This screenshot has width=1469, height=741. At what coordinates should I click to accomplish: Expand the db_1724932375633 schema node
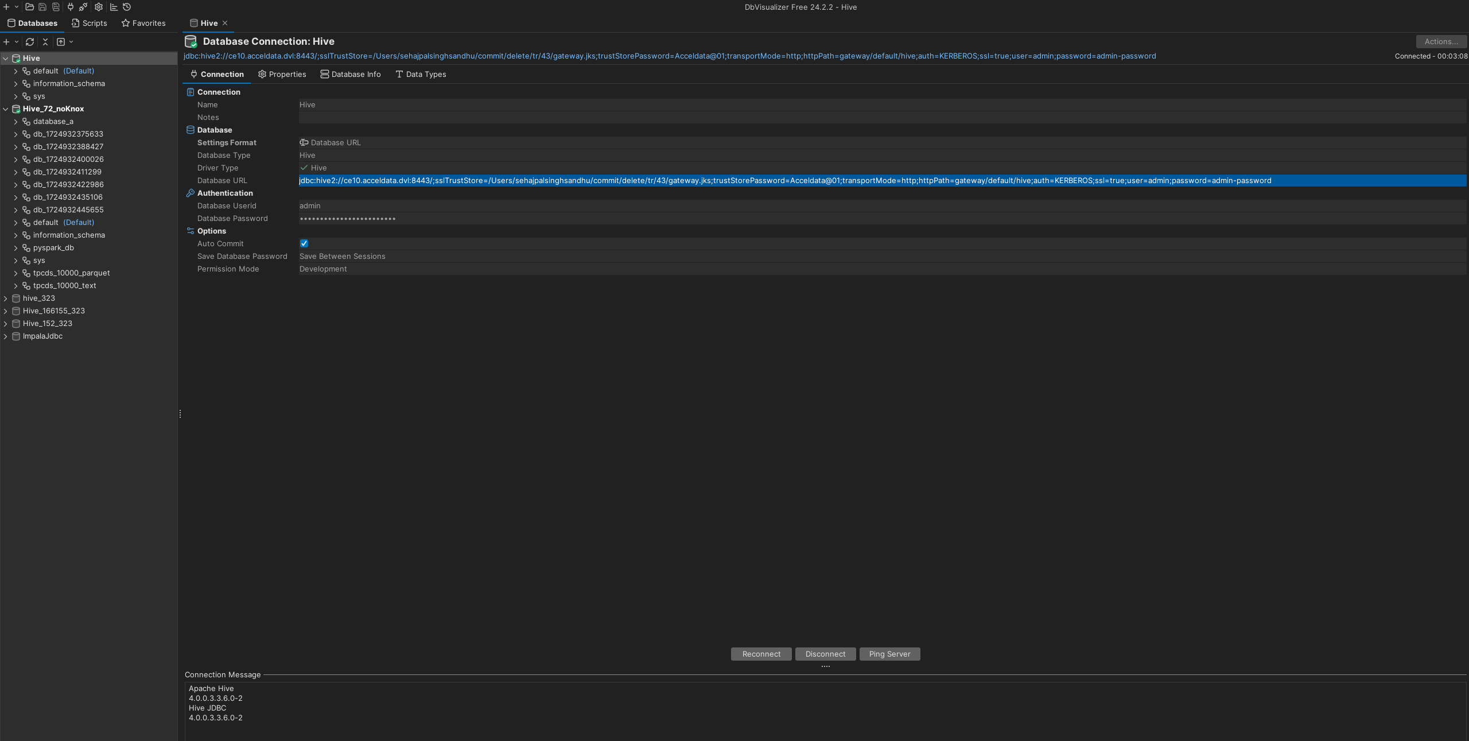(x=15, y=134)
